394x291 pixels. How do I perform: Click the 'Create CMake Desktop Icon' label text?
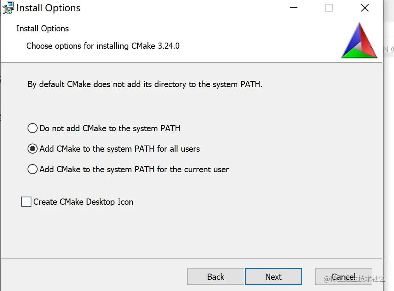pos(83,202)
